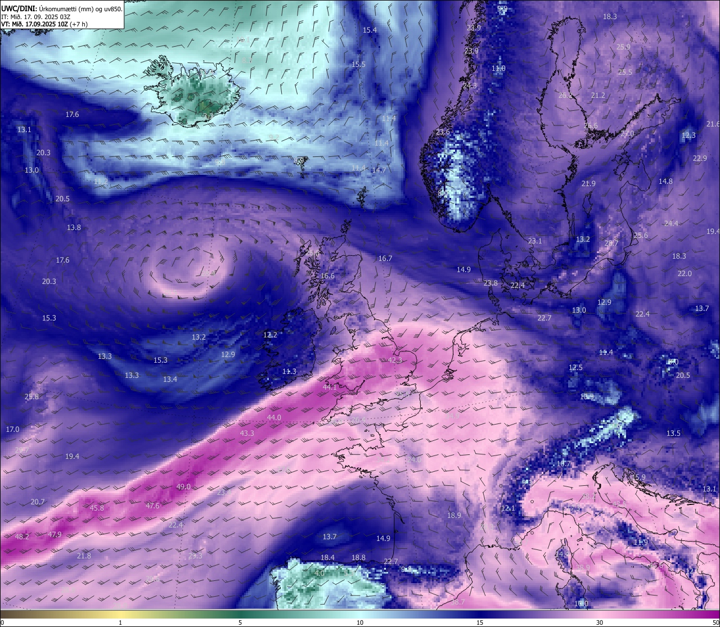Click the color scale label '1'
Image resolution: width=720 pixels, height=627 pixels.
click(120, 623)
